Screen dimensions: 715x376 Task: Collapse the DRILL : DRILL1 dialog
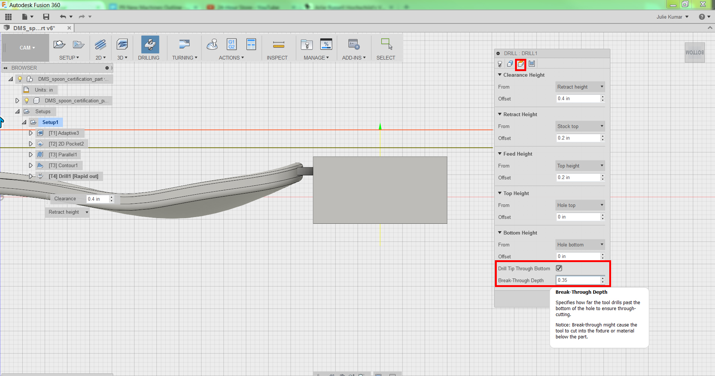[x=498, y=54]
